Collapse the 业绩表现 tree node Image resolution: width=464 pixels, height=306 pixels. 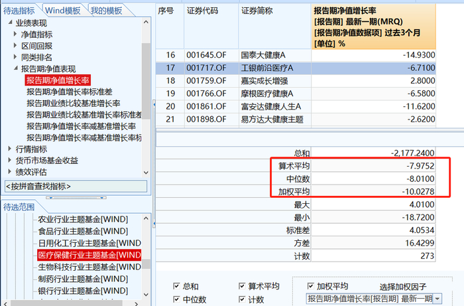pyautogui.click(x=11, y=22)
